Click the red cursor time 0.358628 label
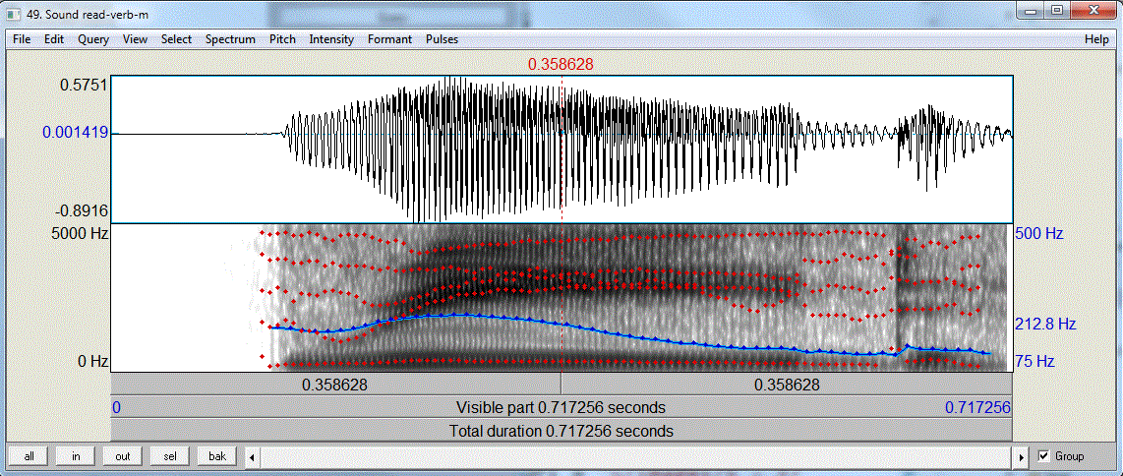1123x476 pixels. click(561, 65)
